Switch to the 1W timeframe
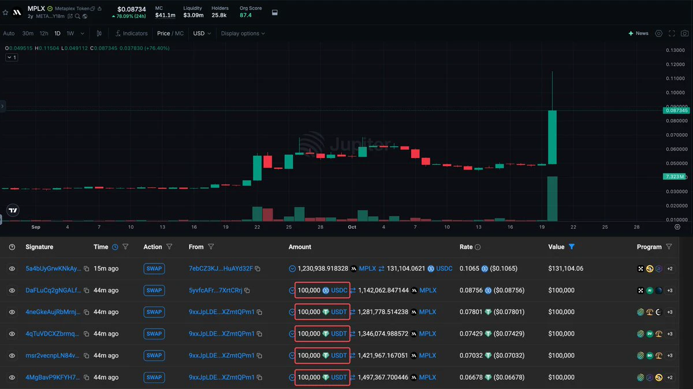 (70, 33)
